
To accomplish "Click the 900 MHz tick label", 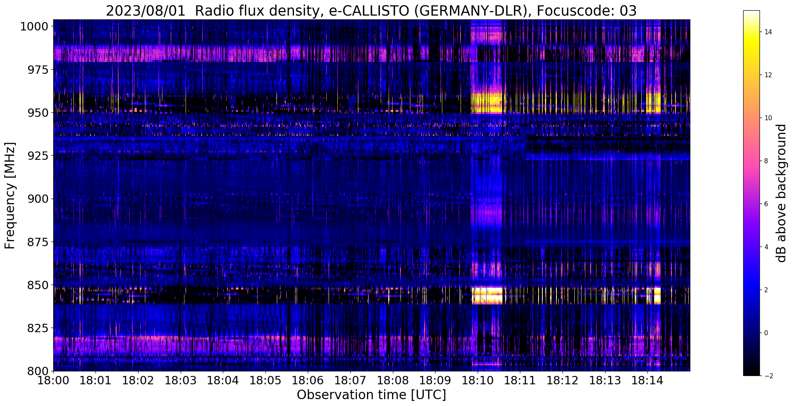I will pos(37,199).
